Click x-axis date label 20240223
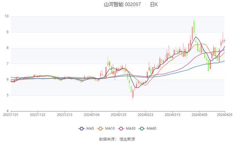Screen dimensions: 234x142 (145, 115)
